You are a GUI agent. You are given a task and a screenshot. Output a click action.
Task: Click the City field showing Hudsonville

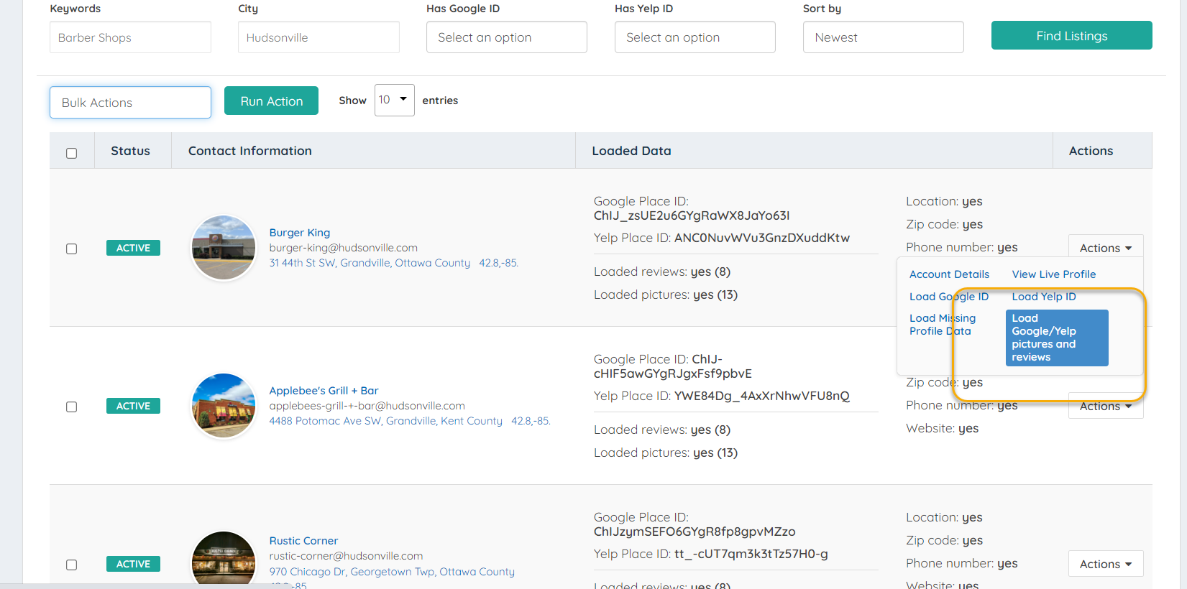click(318, 37)
